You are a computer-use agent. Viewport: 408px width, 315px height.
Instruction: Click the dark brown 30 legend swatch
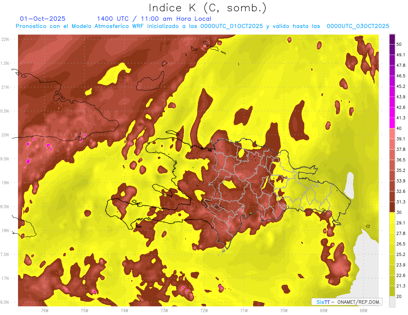pyautogui.click(x=392, y=207)
